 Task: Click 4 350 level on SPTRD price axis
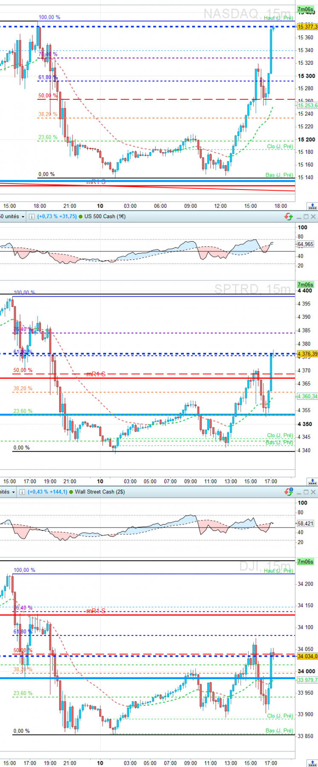pyautogui.click(x=305, y=424)
